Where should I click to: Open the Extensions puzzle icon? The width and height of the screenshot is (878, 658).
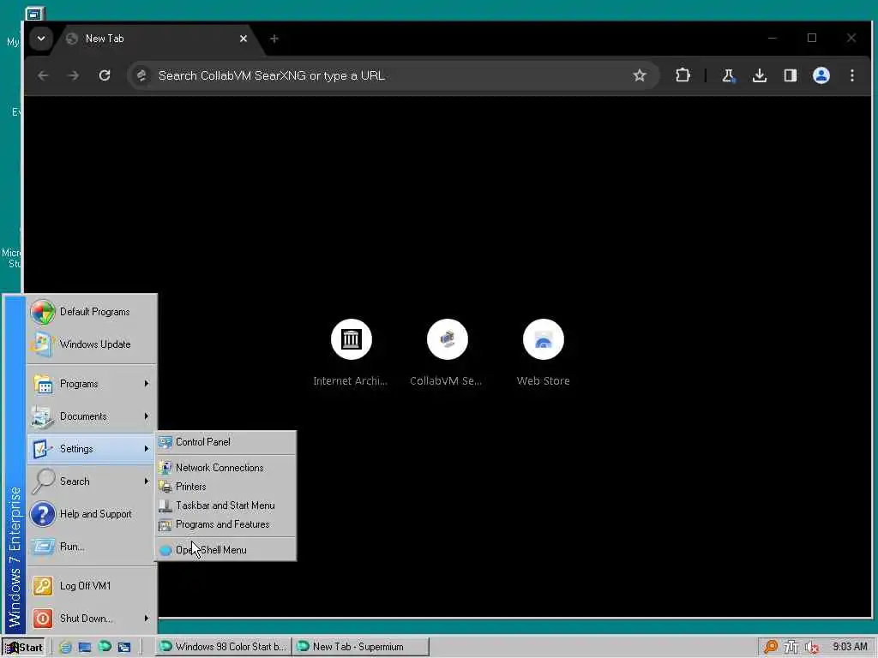(x=683, y=75)
